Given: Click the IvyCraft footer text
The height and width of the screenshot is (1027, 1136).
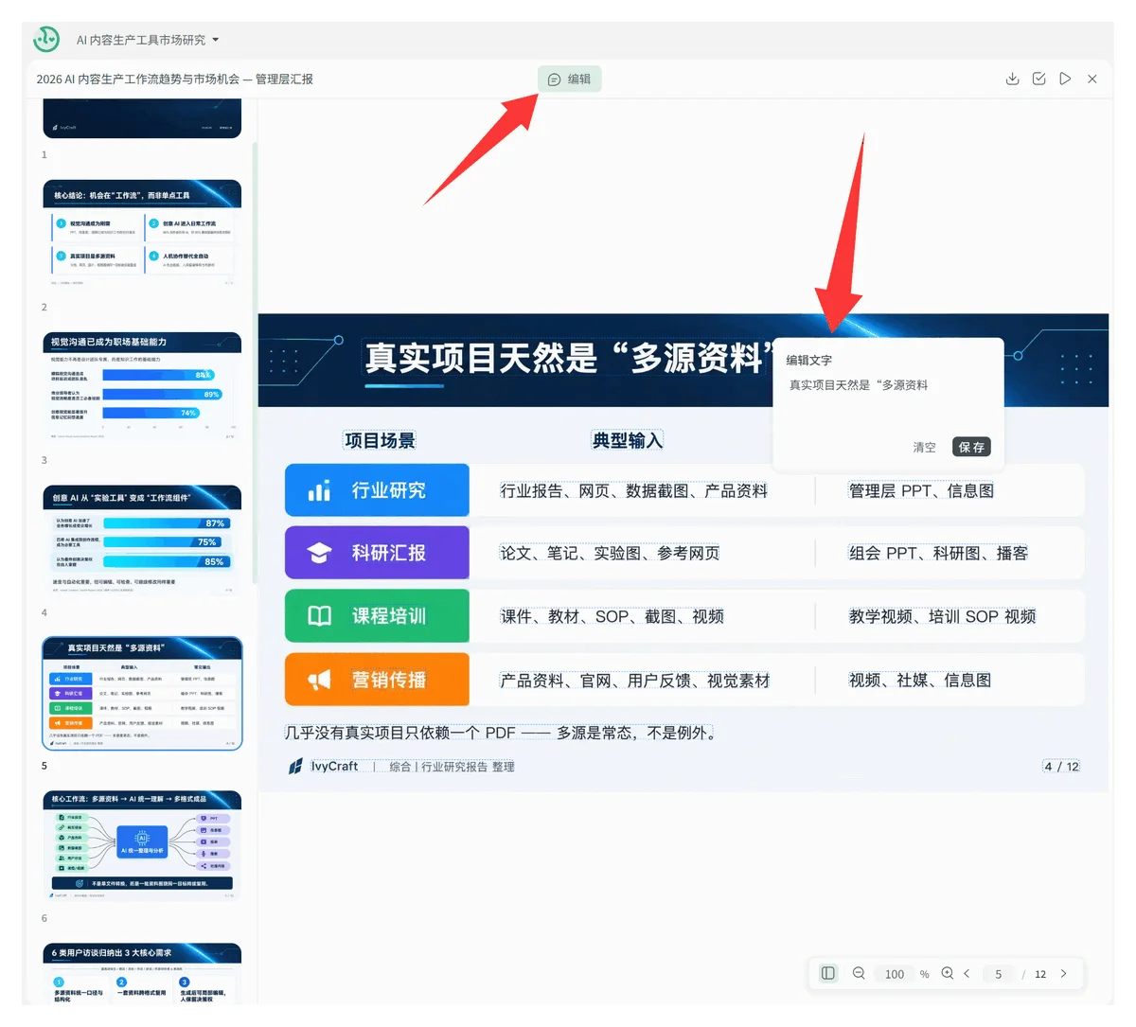Looking at the screenshot, I should pos(334,766).
